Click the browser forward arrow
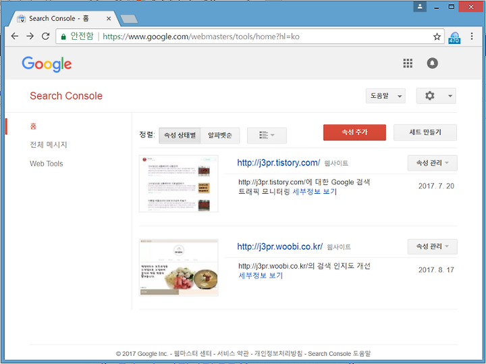Viewport: 486px width, 364px height. 30,36
